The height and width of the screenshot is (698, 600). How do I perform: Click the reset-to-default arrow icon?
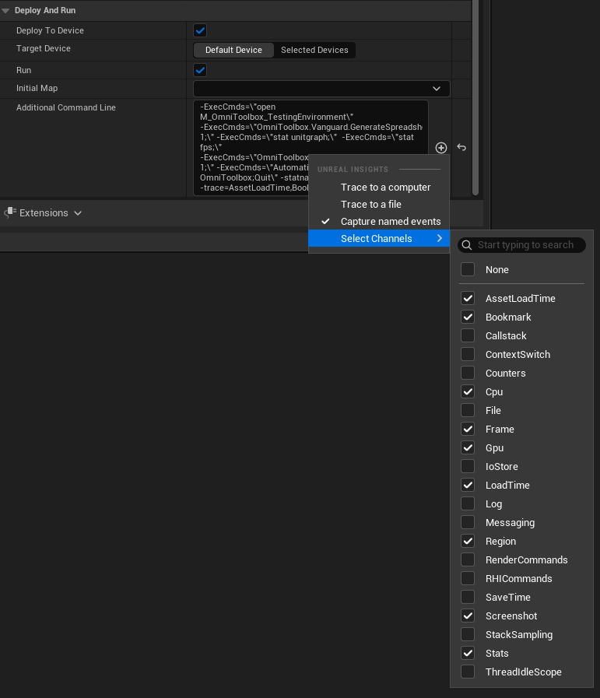click(461, 148)
